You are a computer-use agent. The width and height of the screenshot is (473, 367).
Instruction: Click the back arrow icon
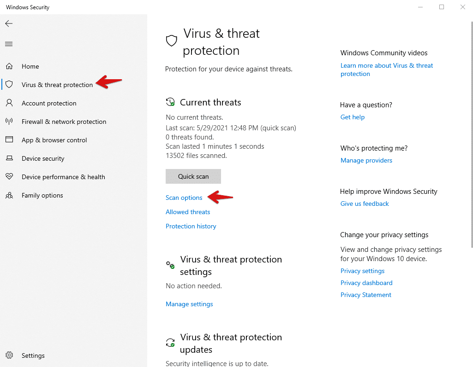[x=9, y=23]
